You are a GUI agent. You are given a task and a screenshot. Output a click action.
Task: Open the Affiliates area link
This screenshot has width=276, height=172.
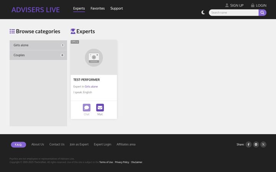126,144
